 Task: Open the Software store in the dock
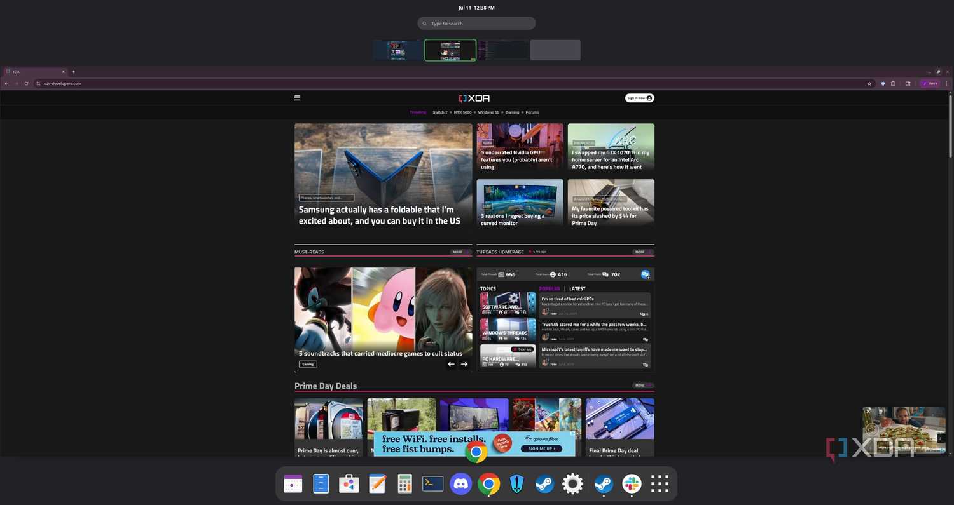click(x=349, y=484)
